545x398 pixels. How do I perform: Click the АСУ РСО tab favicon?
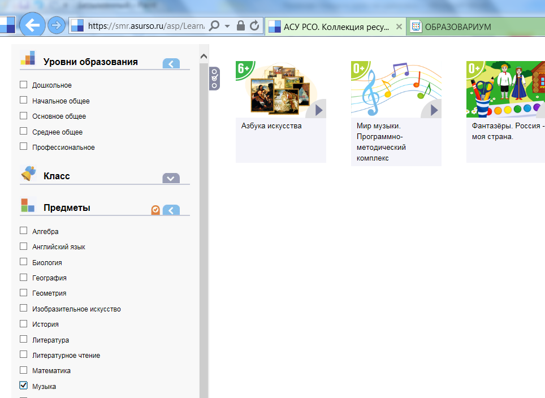pos(275,27)
